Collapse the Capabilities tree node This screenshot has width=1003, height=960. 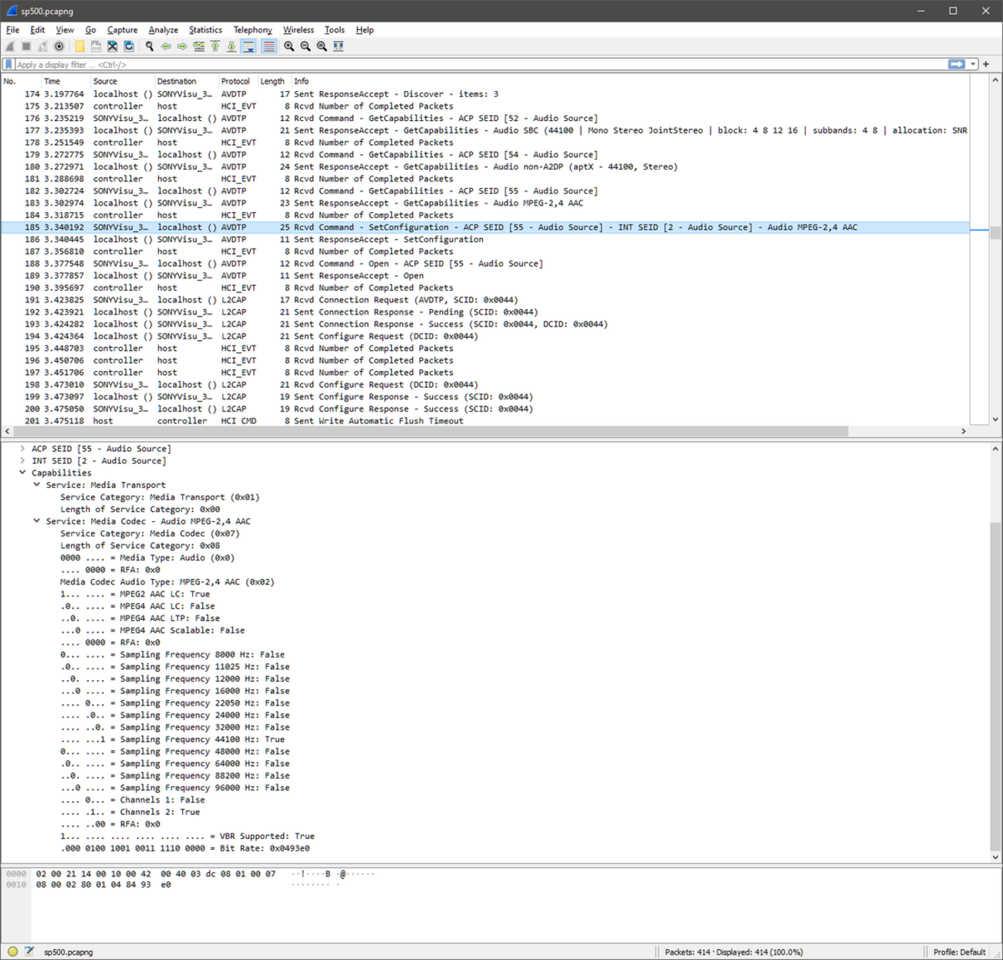[x=22, y=473]
